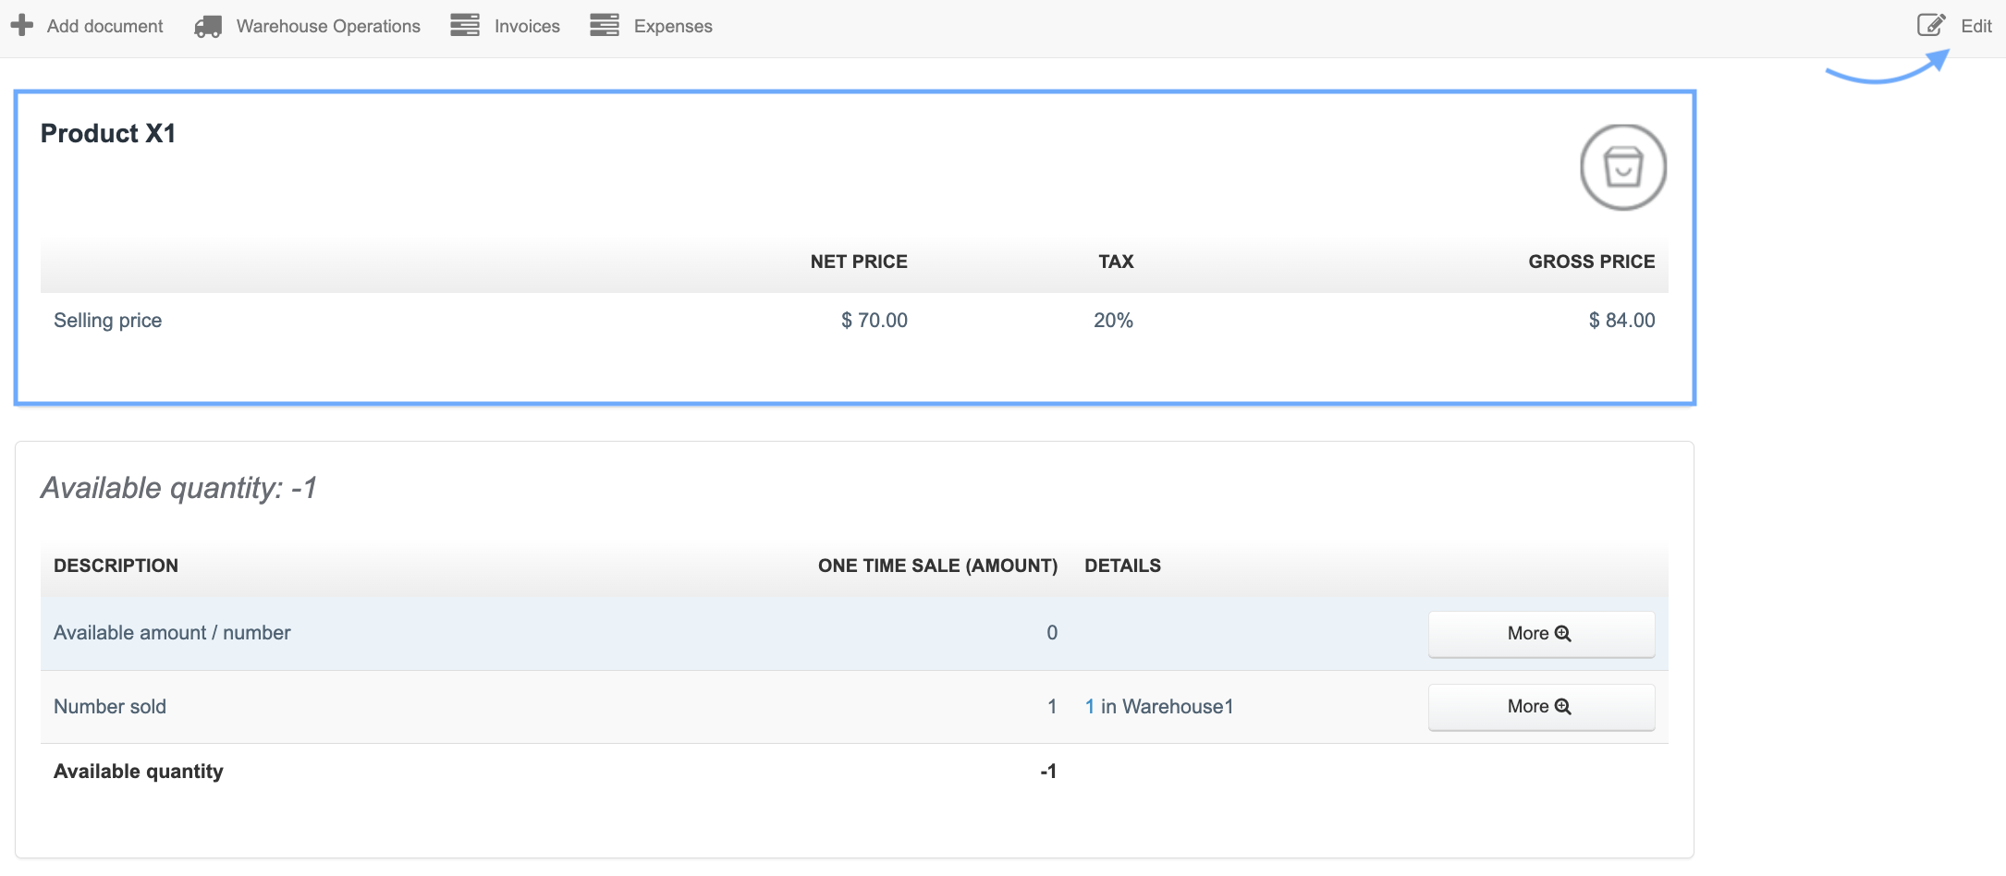2006x876 pixels.
Task: Open the Add document menu item
Action: click(x=104, y=26)
